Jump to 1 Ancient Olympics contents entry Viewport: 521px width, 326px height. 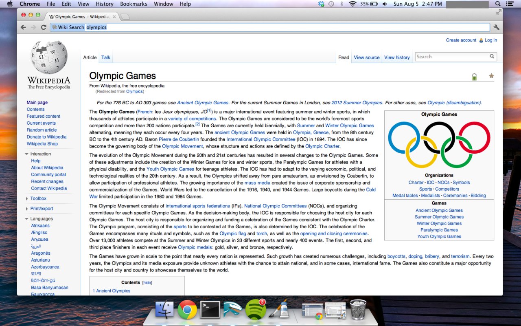112,291
